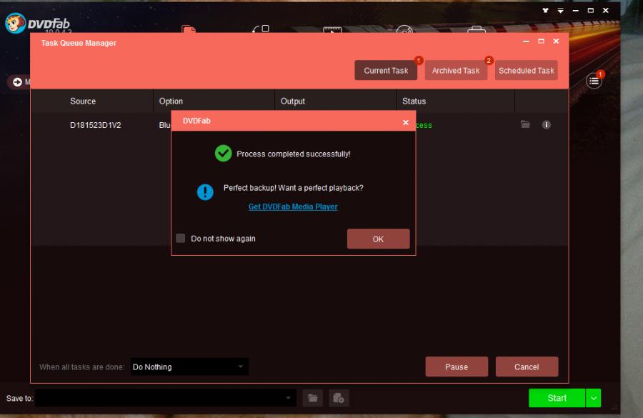Close the Task Queue Manager window
Image resolution: width=643 pixels, height=418 pixels.
pos(556,41)
